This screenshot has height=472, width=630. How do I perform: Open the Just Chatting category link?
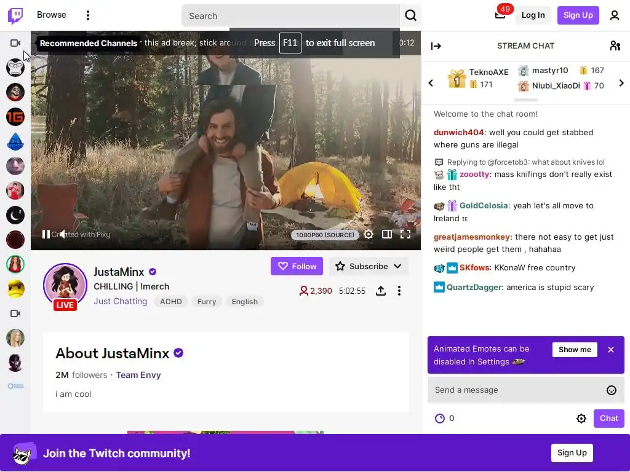[x=121, y=301]
